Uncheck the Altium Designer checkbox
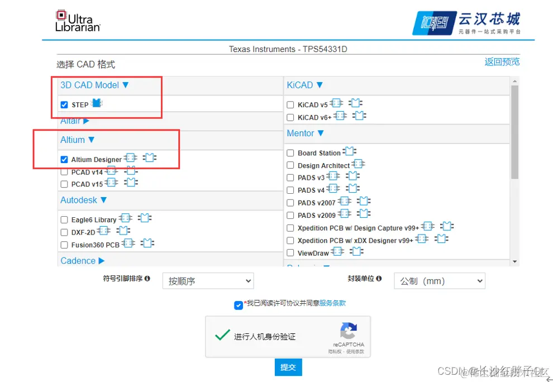The width and height of the screenshot is (553, 382). tap(64, 159)
